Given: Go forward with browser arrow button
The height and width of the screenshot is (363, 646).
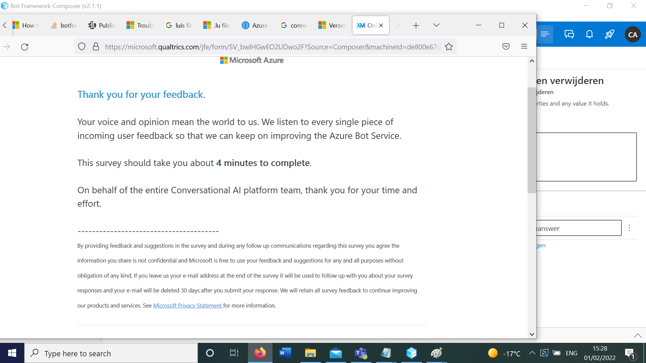Looking at the screenshot, I should pyautogui.click(x=6, y=47).
